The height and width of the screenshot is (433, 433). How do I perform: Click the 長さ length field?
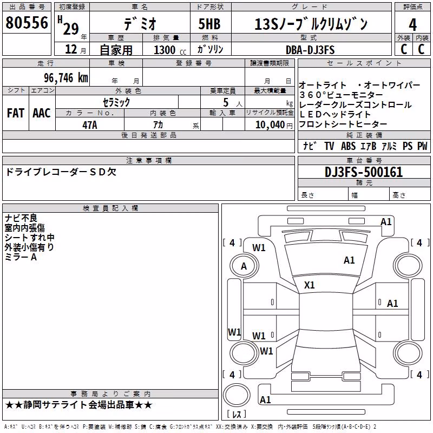click(323, 195)
